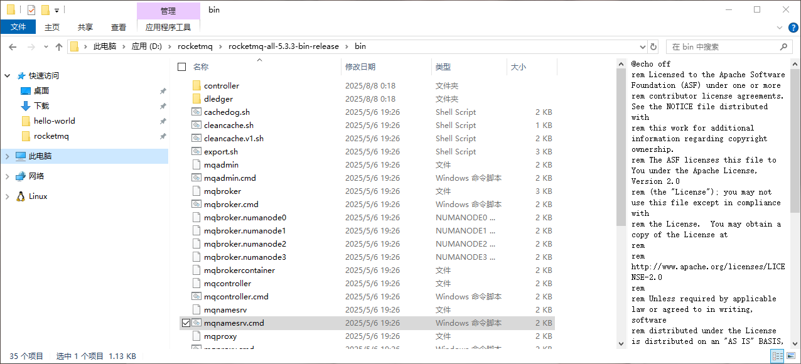The image size is (801, 364).
Task: Refresh the current folder view
Action: (653, 46)
